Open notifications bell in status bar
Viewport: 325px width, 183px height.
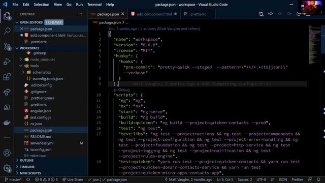point(318,179)
